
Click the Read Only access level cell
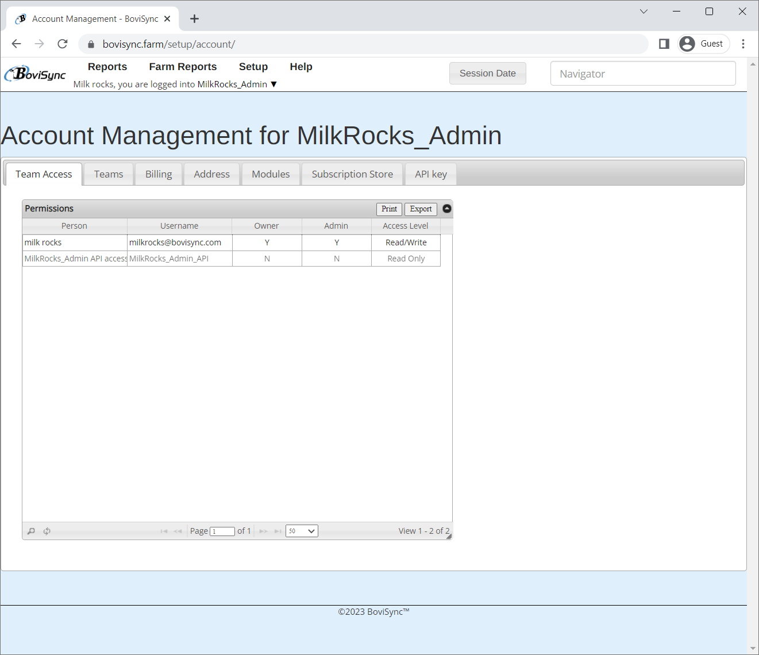pyautogui.click(x=406, y=259)
